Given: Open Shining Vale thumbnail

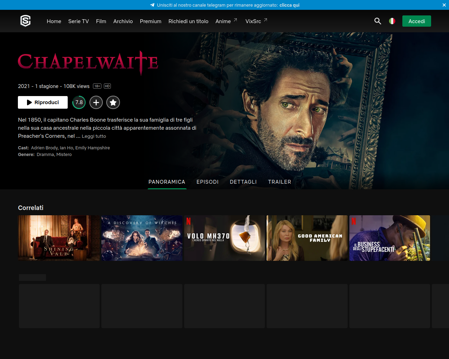Looking at the screenshot, I should (x=59, y=238).
